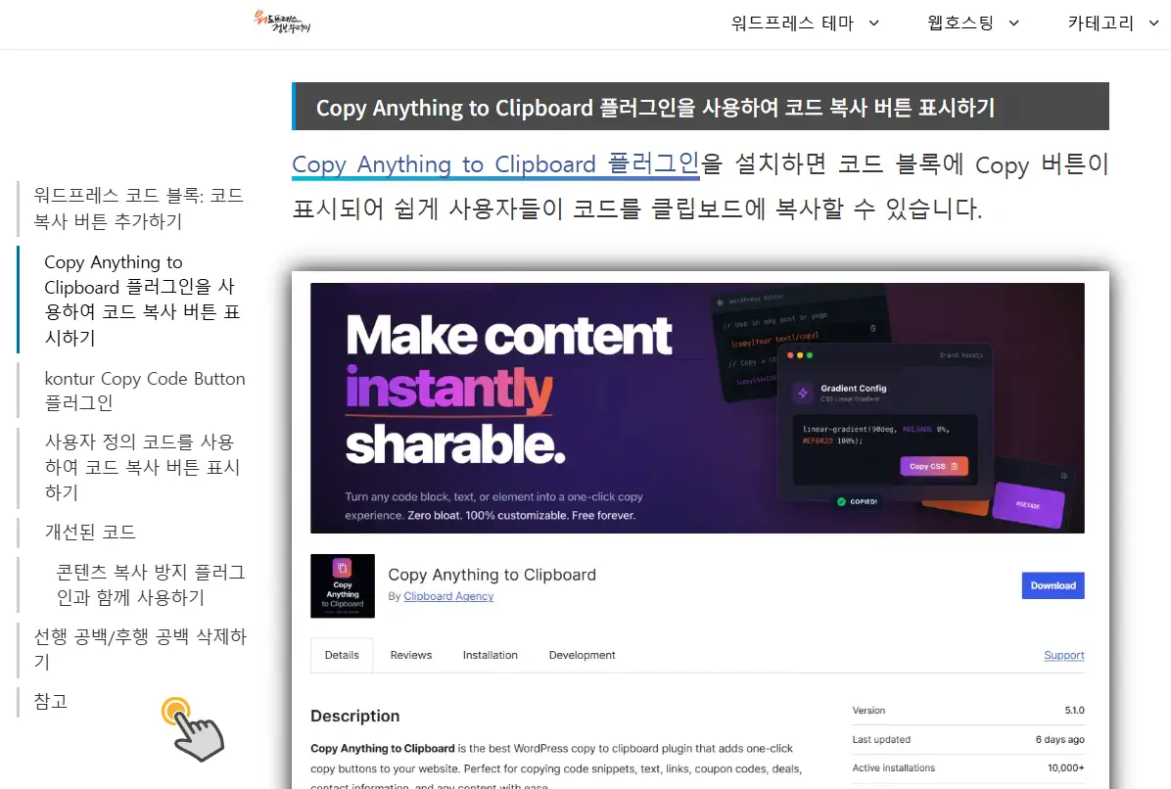
Task: Click the Copy CSS button in banner
Action: point(933,466)
